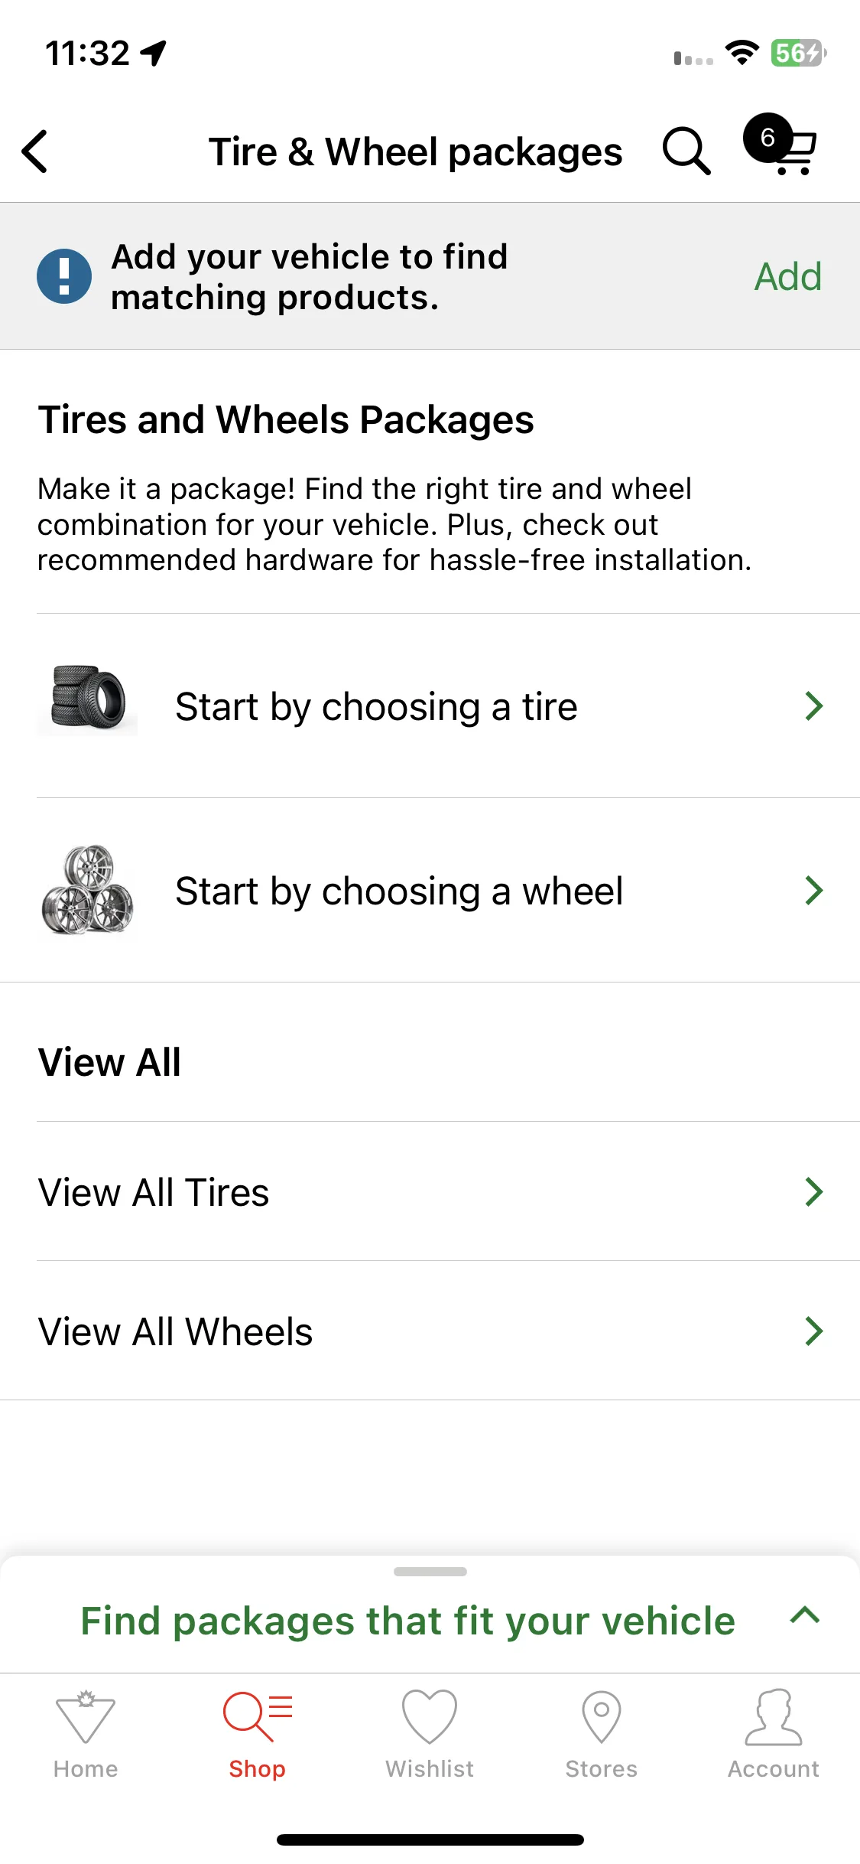
Task: Tap chevron next to choosing a wheel
Action: pos(814,890)
